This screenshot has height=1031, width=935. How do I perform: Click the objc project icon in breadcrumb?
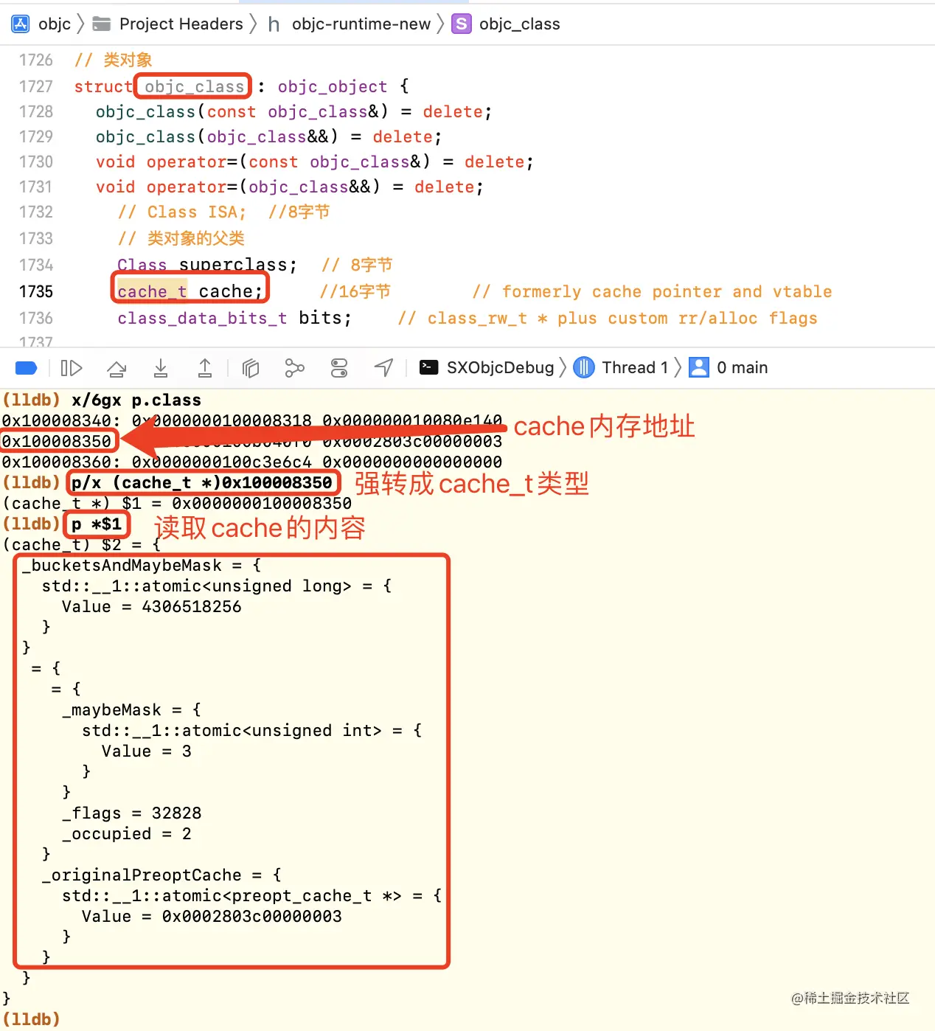[21, 24]
